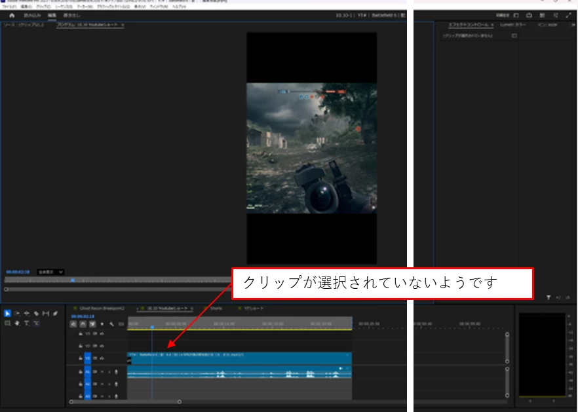578x412 pixels.
Task: Hide track V1 output with eye icon
Action: coord(102,358)
